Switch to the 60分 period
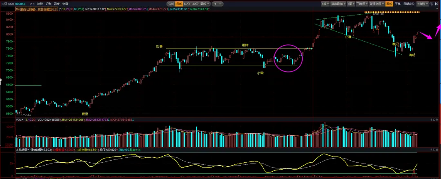Screen dimensions: 441x179 pyautogui.click(x=187, y=4)
